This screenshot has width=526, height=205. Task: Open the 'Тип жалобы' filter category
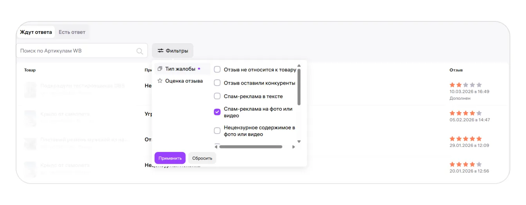180,69
